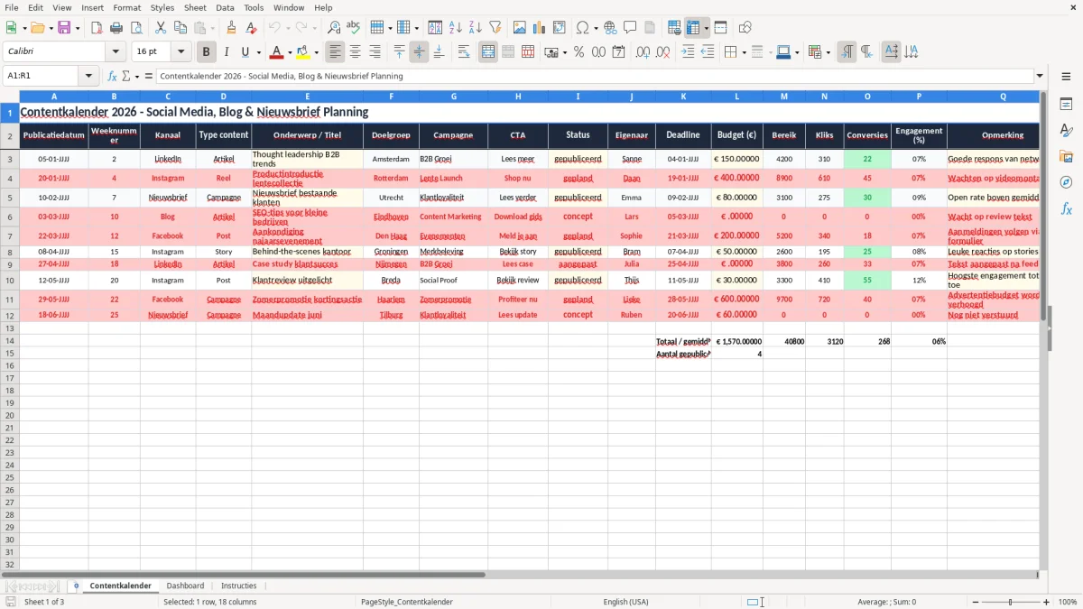1083x609 pixels.
Task: Toggle Freeze Rows and Columns
Action: click(x=694, y=28)
